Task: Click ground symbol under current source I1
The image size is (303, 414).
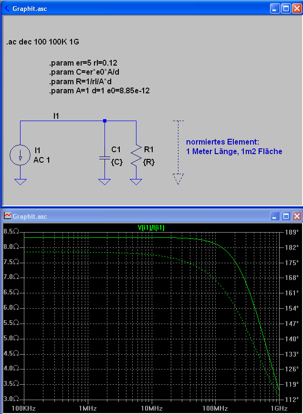Action: click(x=20, y=182)
